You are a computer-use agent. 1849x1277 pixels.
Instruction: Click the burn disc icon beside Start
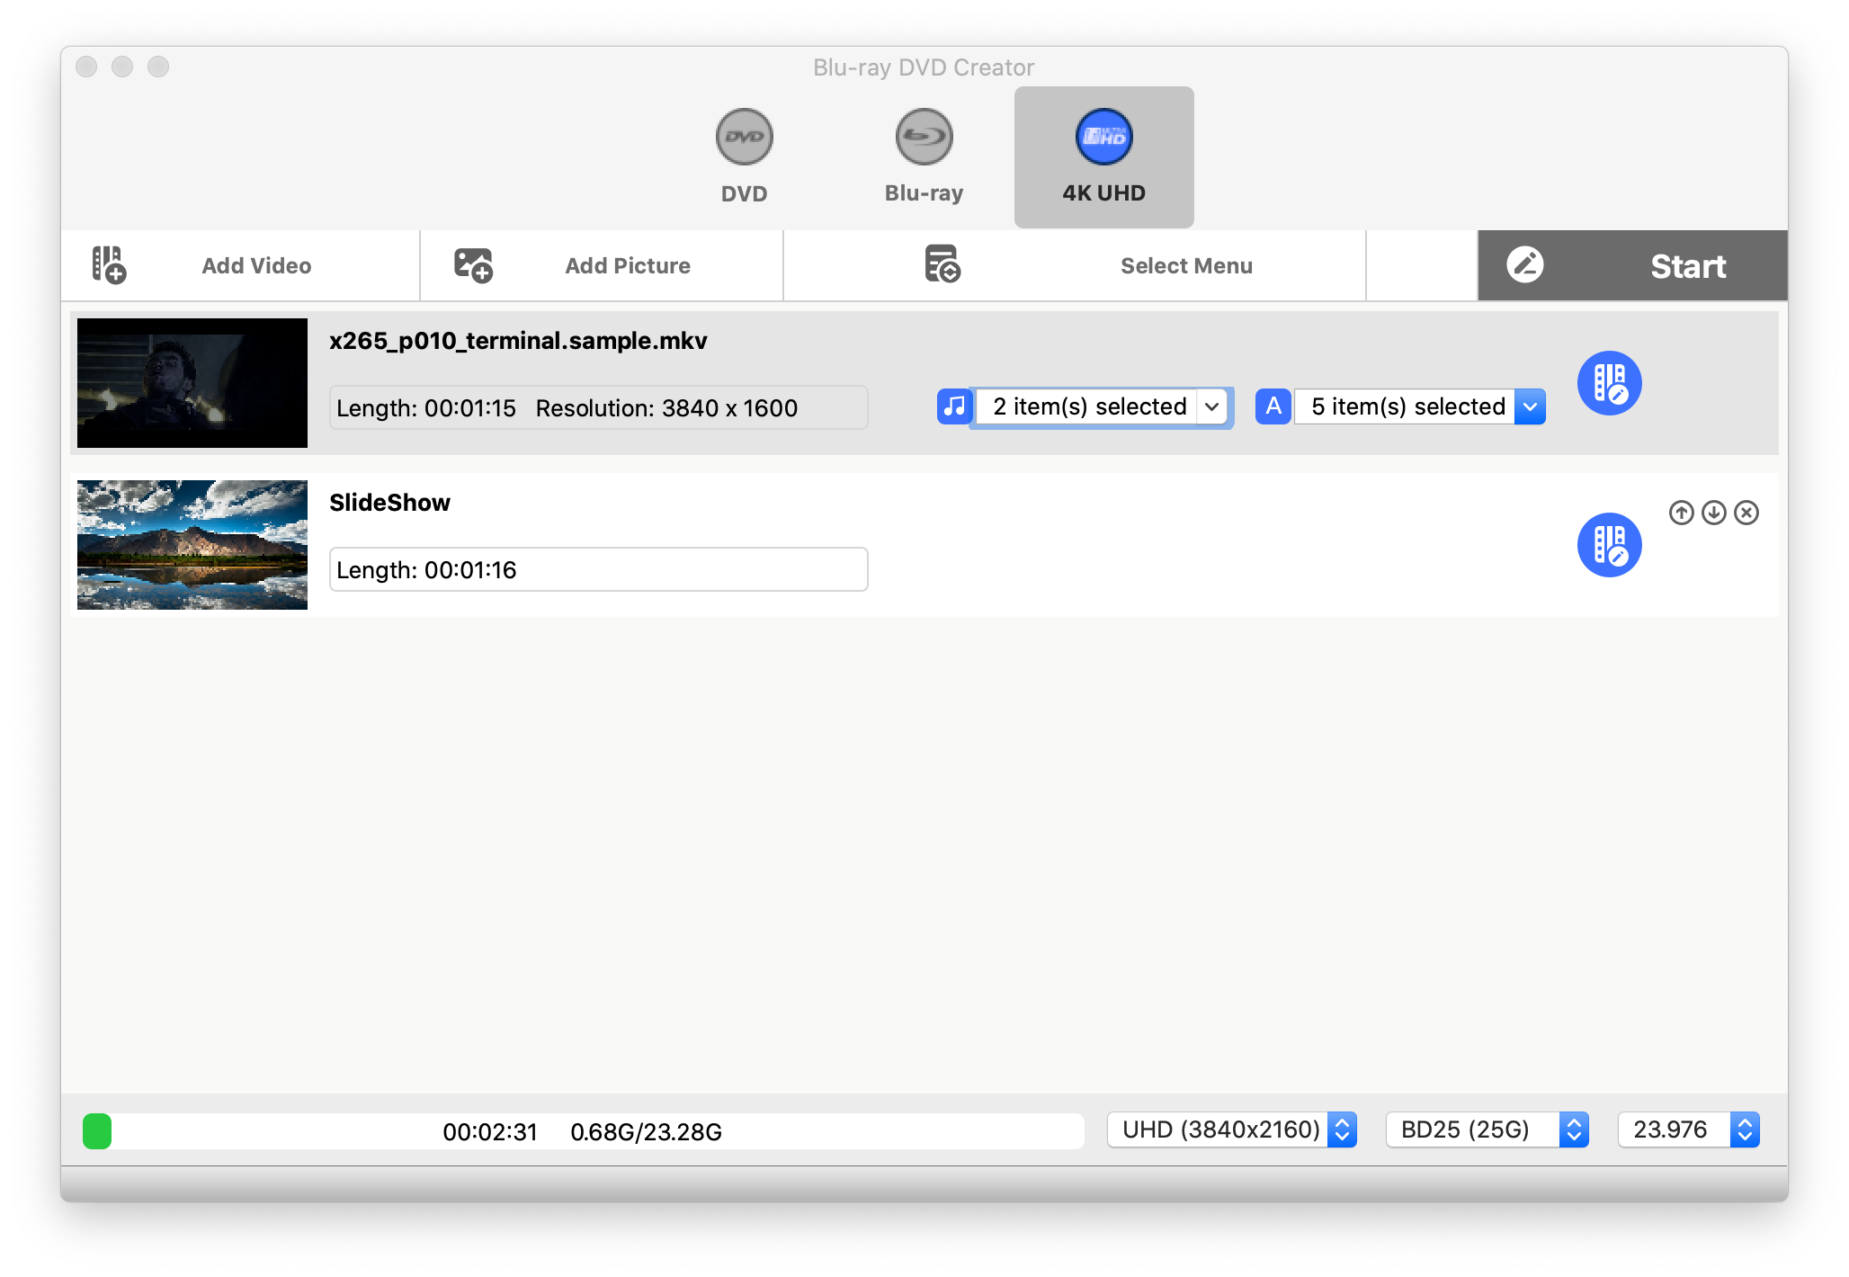[1525, 264]
